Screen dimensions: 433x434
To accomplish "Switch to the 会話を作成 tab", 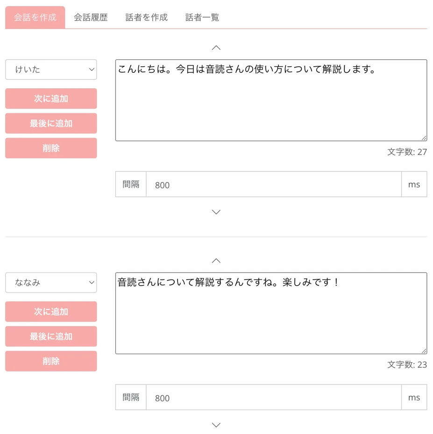I will coord(35,17).
